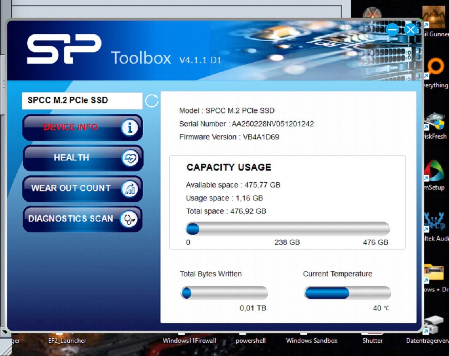
Task: Click the V4.1.1 D1 version label
Action: 200,60
